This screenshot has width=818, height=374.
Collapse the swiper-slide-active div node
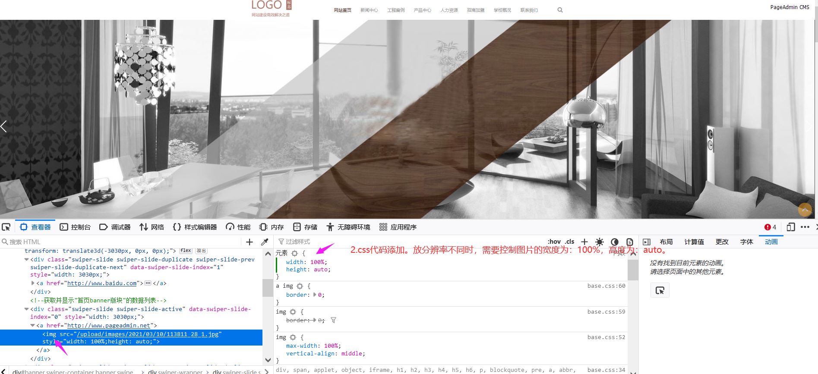(x=27, y=309)
